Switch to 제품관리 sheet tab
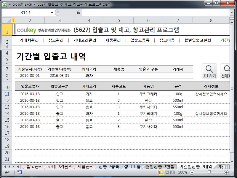Screen dimensions: 237x178 [x=86, y=167]
